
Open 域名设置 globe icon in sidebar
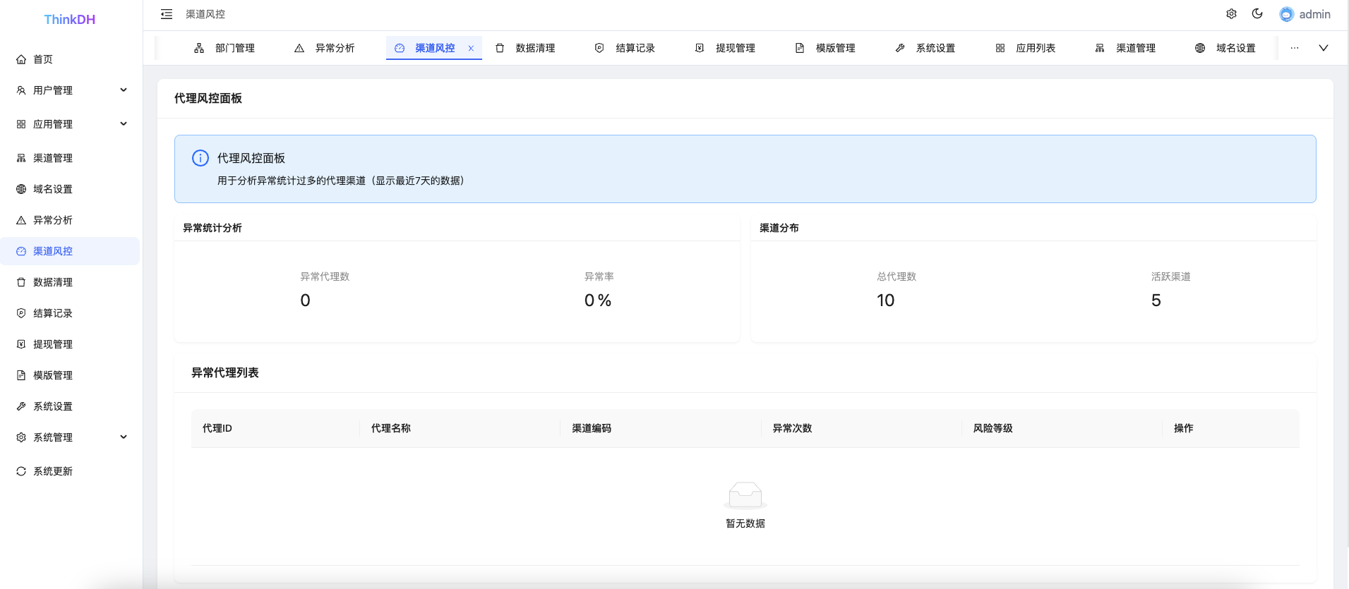click(x=21, y=189)
